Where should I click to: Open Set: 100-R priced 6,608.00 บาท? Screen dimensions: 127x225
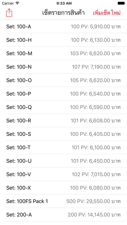[63, 121]
